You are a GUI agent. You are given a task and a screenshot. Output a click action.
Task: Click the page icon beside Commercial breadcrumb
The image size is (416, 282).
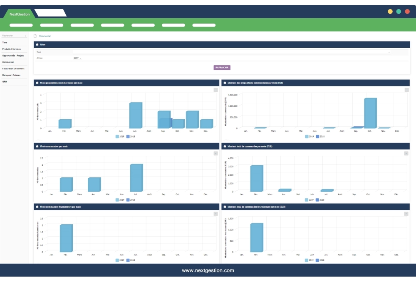click(x=35, y=36)
